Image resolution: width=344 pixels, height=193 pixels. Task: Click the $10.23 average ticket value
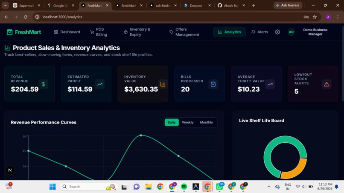[248, 89]
